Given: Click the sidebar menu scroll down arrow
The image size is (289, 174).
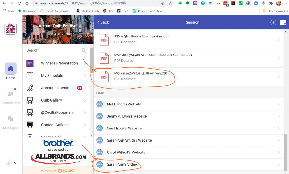Looking at the screenshot, I should tap(92, 135).
